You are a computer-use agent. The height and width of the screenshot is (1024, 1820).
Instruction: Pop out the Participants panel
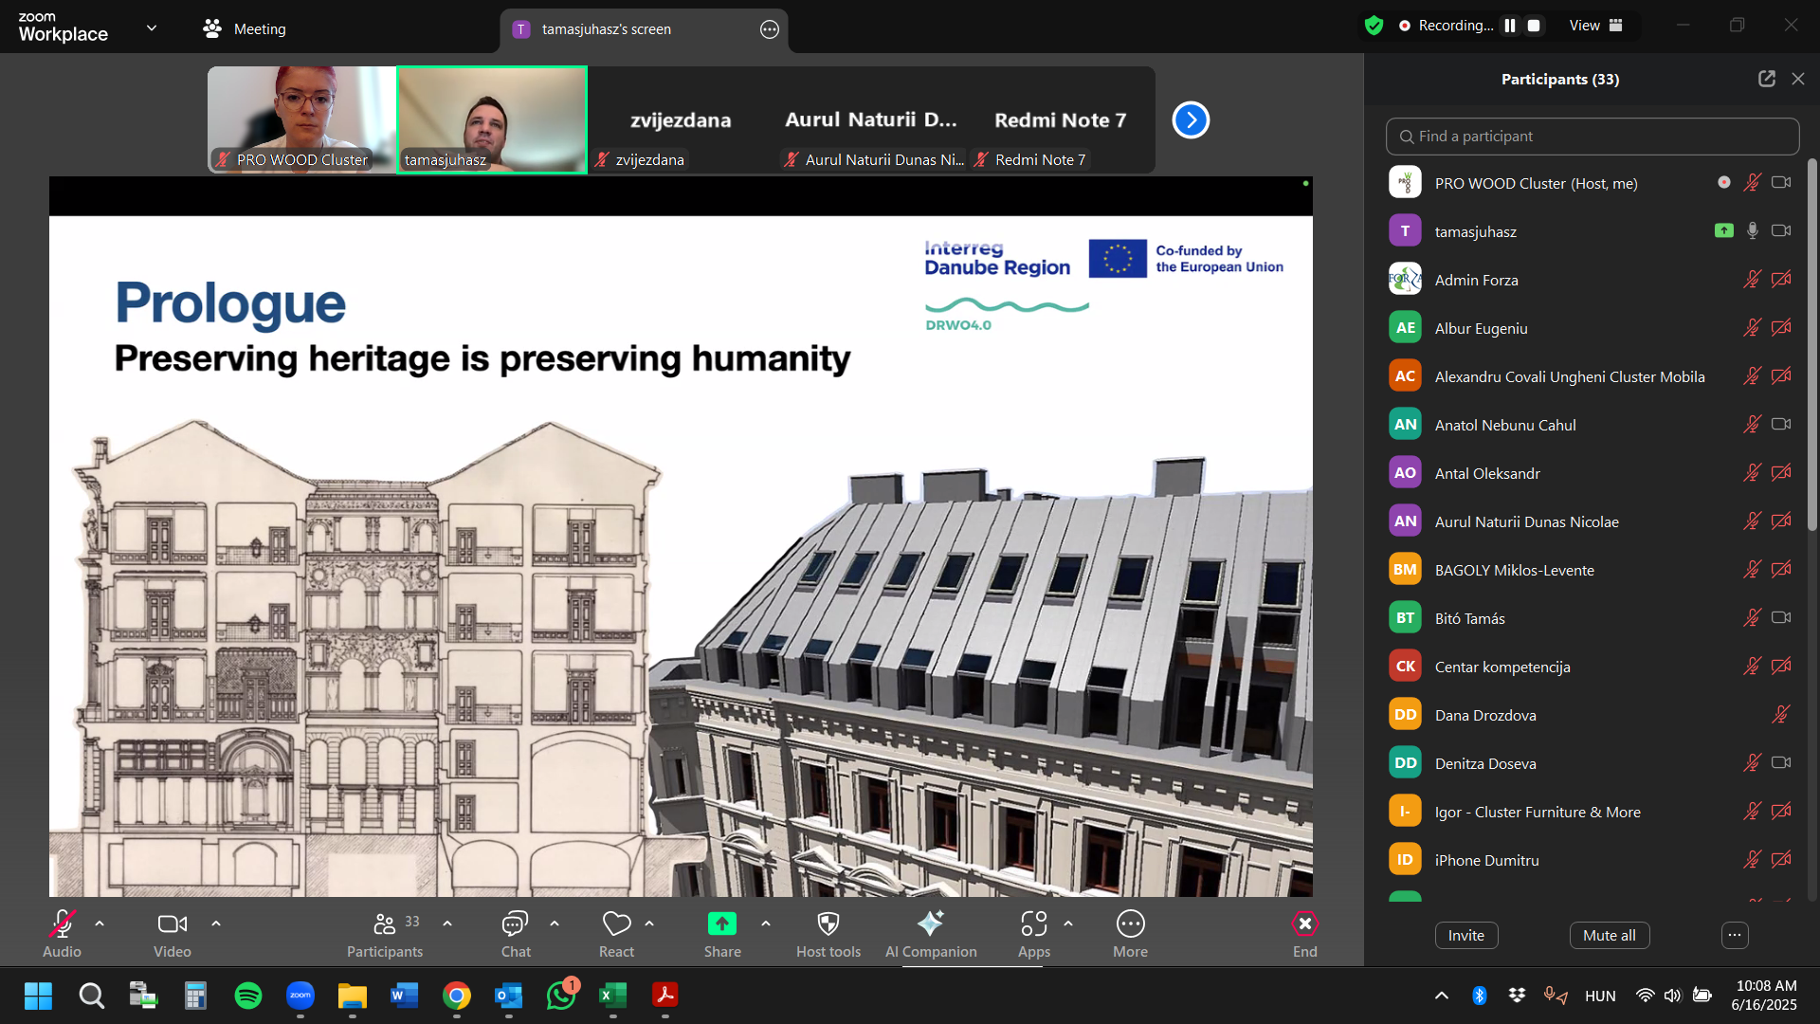(x=1767, y=79)
